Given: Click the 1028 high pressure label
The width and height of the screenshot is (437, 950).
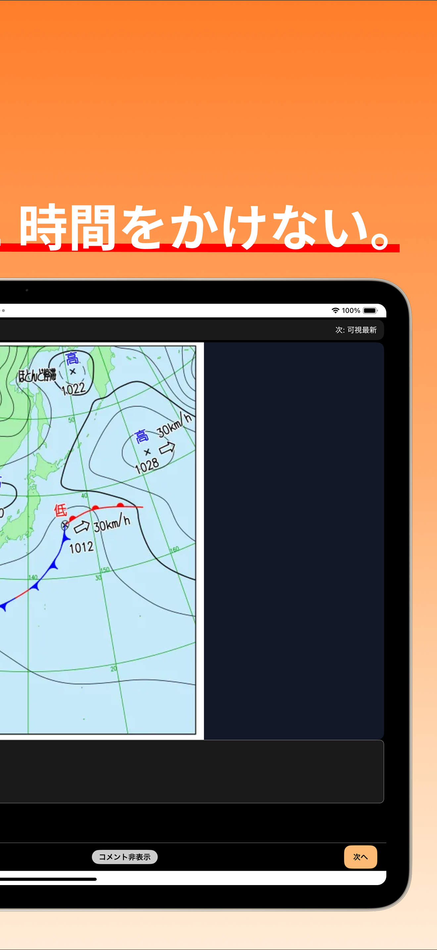Looking at the screenshot, I should 147,466.
